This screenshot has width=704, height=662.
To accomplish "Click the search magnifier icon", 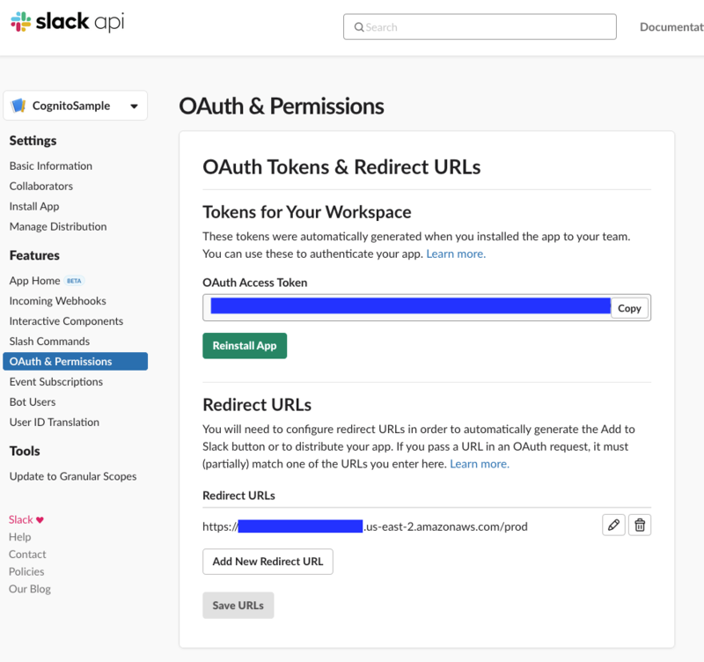I will pos(359,27).
